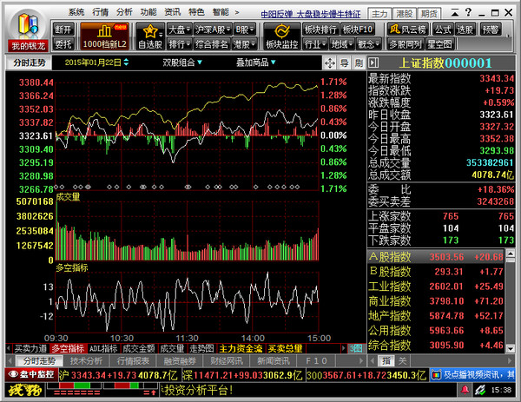Click the 风云榜 button
The width and height of the screenshot is (521, 402).
412,29
